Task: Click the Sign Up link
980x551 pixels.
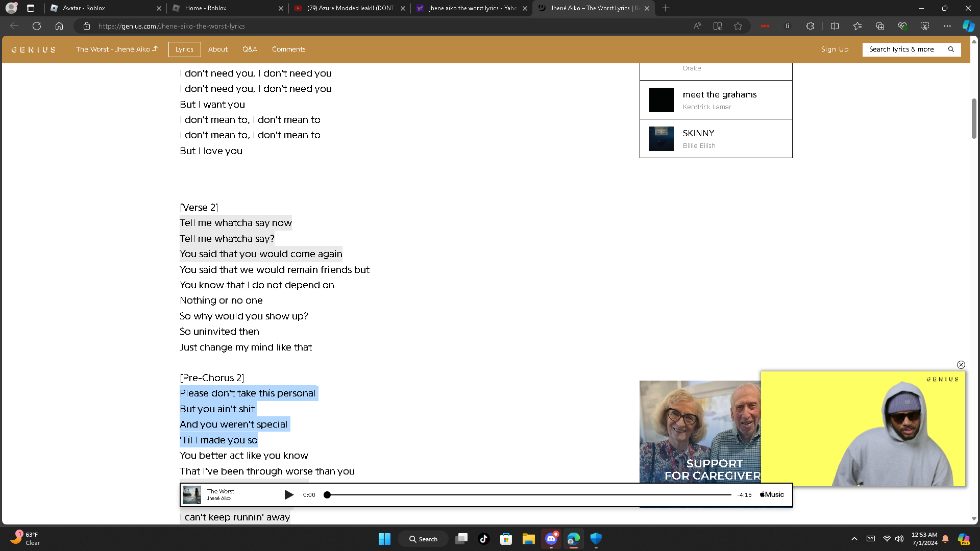Action: click(835, 49)
